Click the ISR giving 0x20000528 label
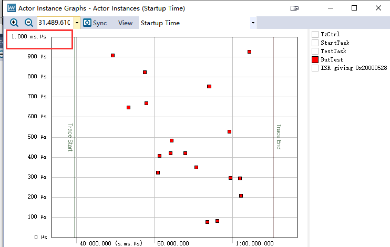Screen dimensions: 390x247 354,68
